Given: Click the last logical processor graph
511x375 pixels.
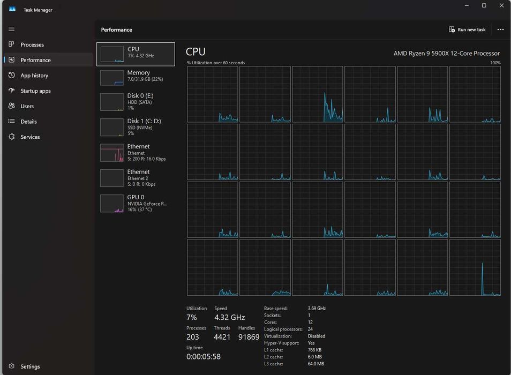Looking at the screenshot, I should [x=475, y=267].
